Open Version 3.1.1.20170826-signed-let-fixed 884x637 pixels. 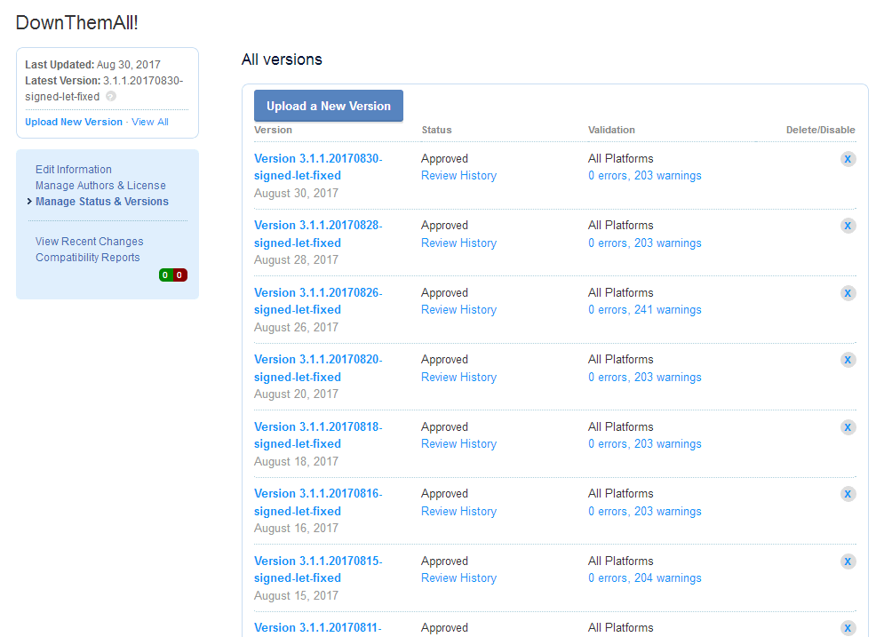(x=318, y=301)
